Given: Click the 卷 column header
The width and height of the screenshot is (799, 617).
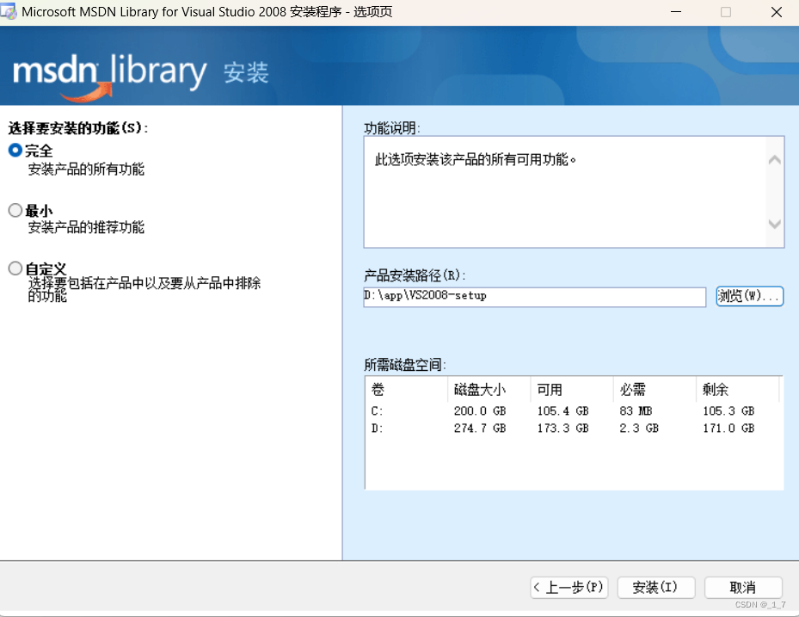Looking at the screenshot, I should point(407,390).
